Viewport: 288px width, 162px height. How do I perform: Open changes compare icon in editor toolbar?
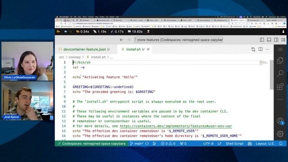coord(253,49)
